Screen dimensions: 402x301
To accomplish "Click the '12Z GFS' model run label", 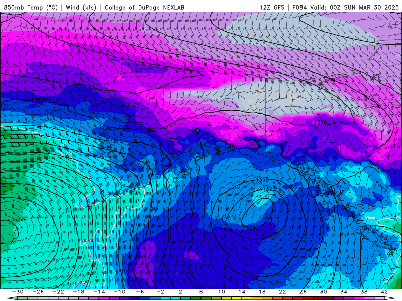I will 272,7.
